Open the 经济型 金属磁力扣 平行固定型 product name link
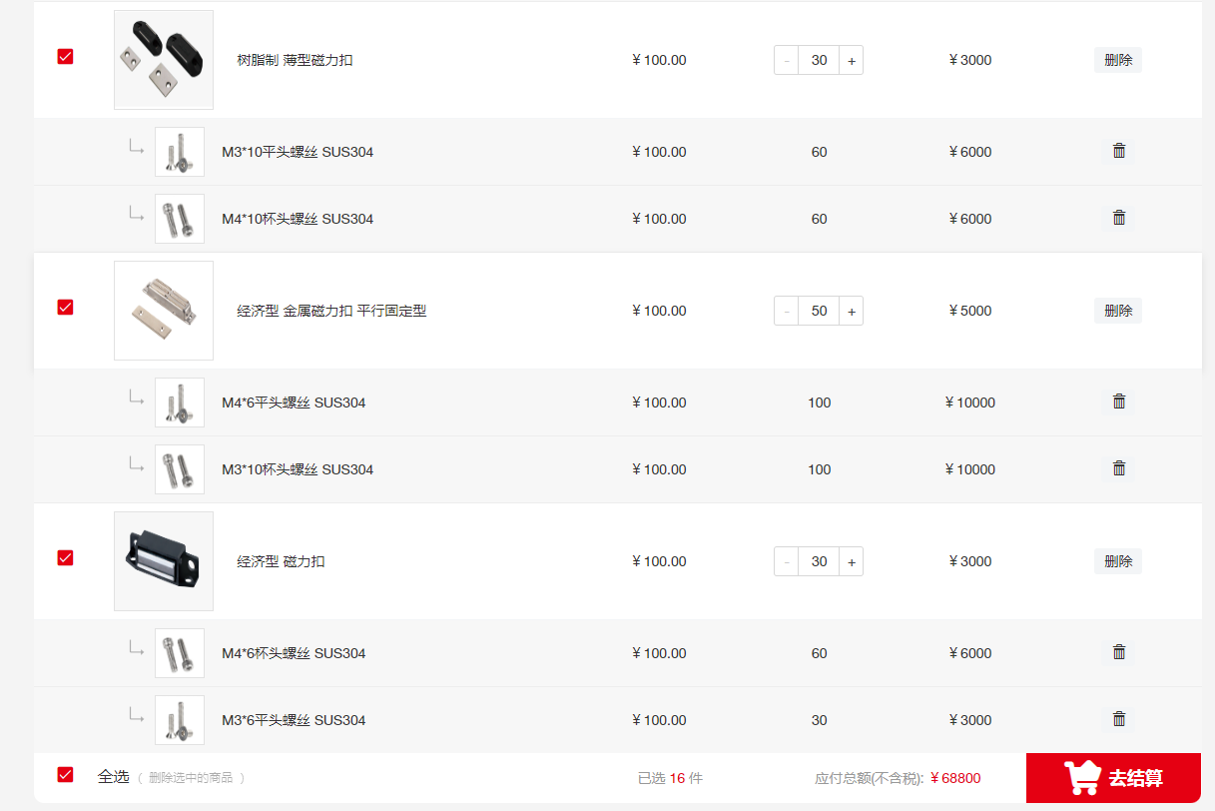The image size is (1215, 811). 331,311
